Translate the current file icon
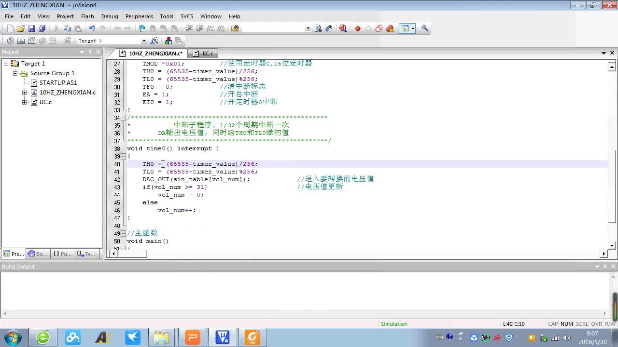This screenshot has width=618, height=347. (10, 41)
